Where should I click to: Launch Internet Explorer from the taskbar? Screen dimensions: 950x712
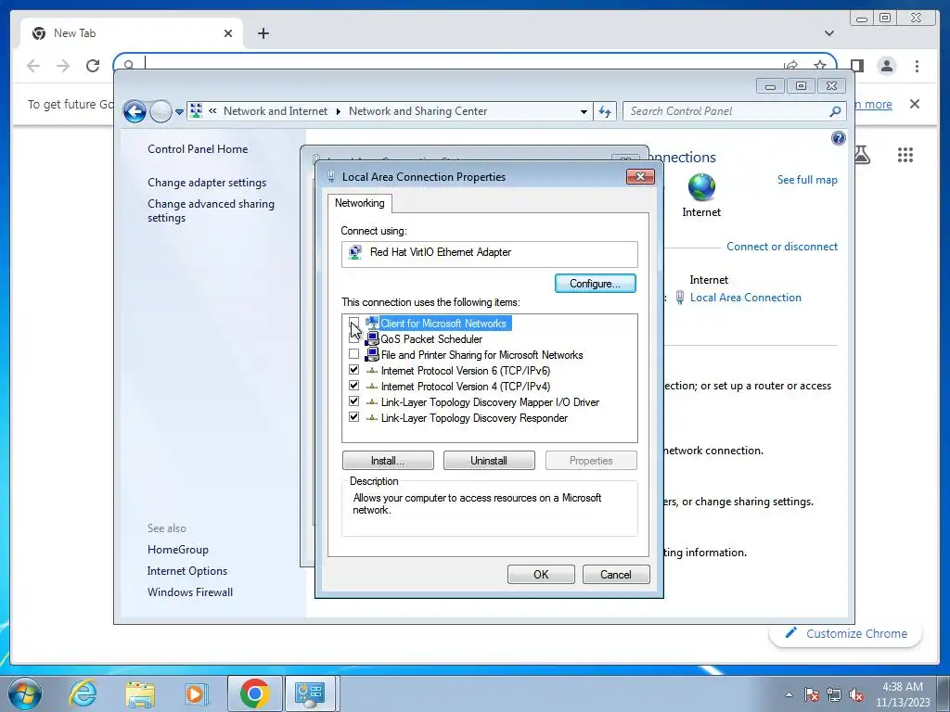(x=82, y=693)
